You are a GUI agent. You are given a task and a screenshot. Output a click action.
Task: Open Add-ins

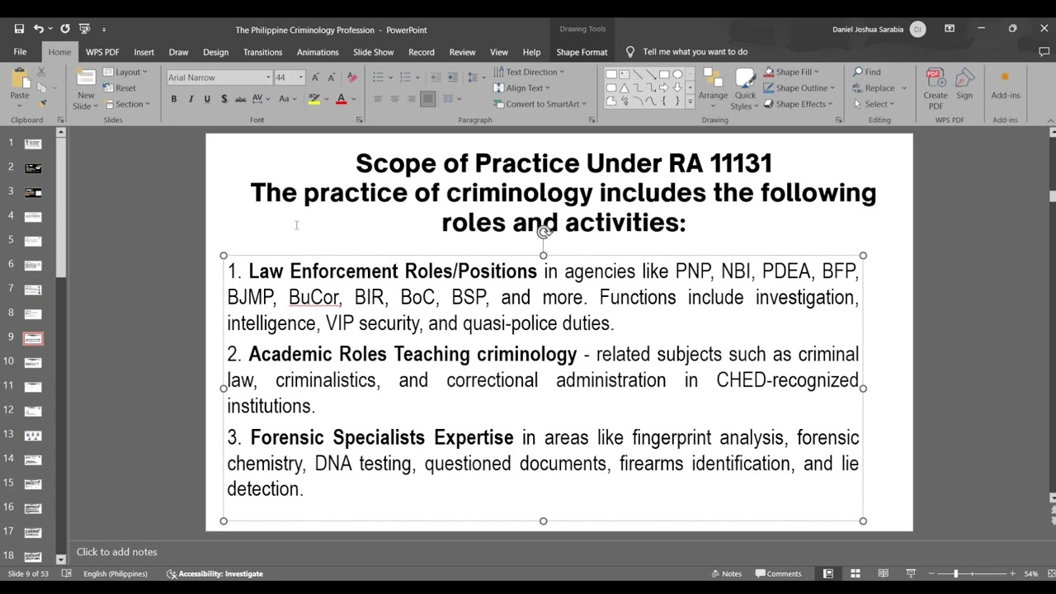pyautogui.click(x=1005, y=85)
